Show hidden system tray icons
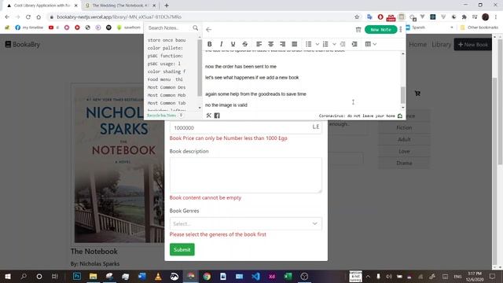The height and width of the screenshot is (283, 503). coord(368,276)
